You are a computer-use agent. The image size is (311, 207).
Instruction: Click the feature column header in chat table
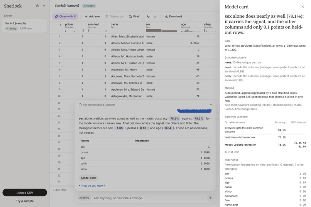tap(85, 141)
